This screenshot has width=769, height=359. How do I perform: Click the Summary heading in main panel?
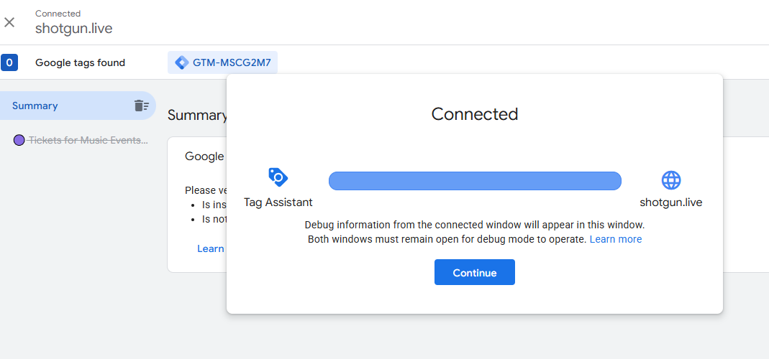tap(197, 116)
